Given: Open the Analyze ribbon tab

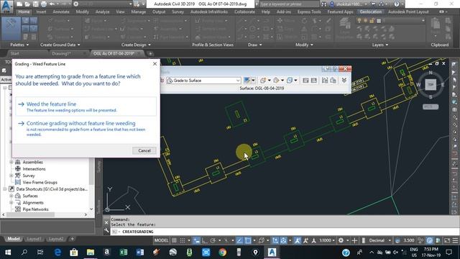Looking at the screenshot, I should (102, 12).
